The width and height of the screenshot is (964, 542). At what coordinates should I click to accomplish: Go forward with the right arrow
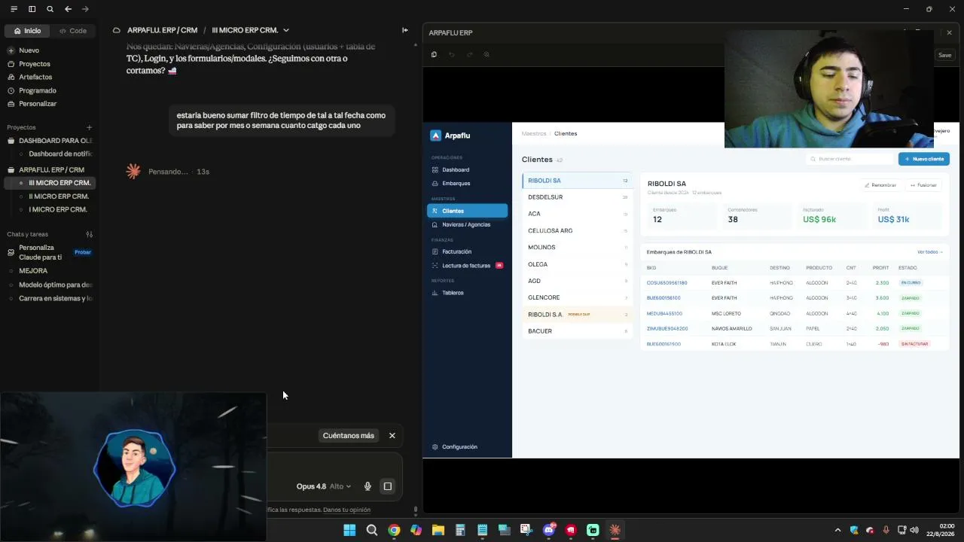pos(85,9)
